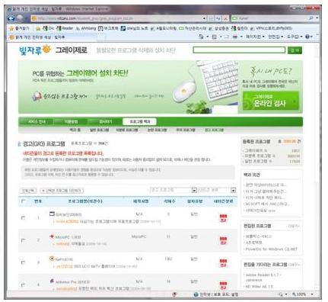328x302 pixels.
Task: Click the red 경고 badge in the NePod row
Action: 223,263
